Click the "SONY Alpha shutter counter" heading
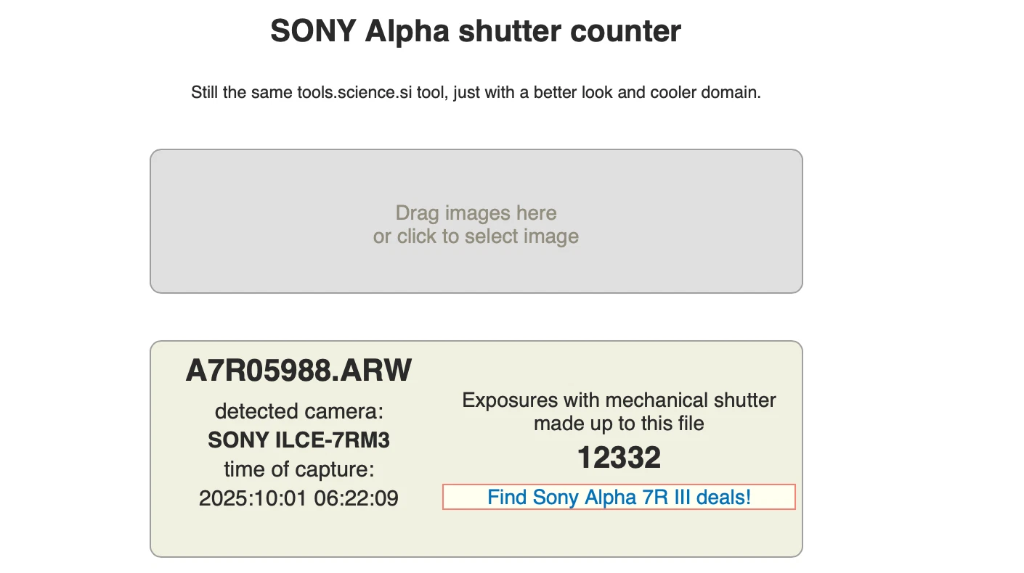 pyautogui.click(x=476, y=31)
